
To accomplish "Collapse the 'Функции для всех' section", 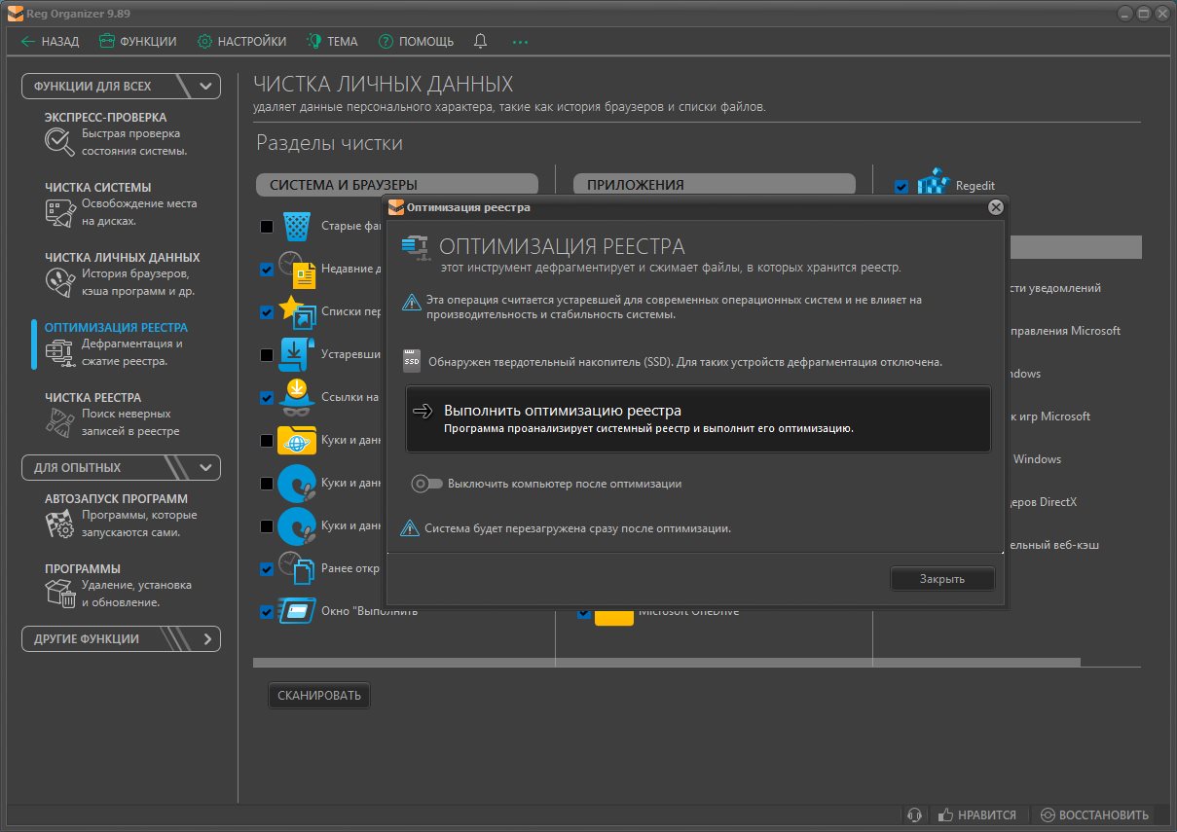I will 205,86.
